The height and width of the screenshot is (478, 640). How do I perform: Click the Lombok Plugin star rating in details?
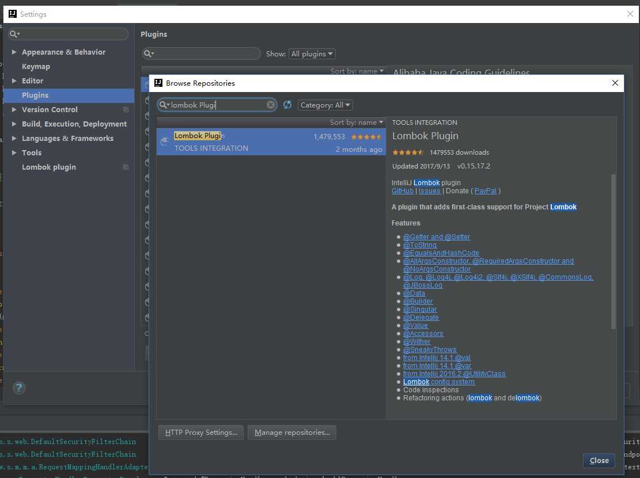[x=408, y=152]
